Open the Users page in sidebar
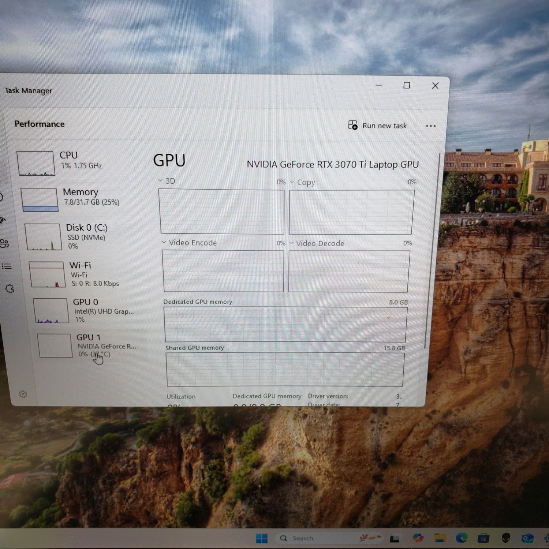This screenshot has height=549, width=549. 4,244
